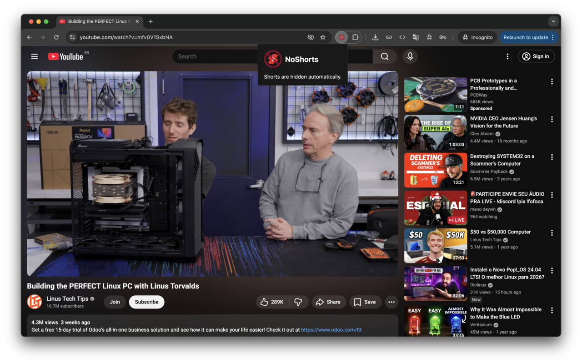
Task: Visit the Cleo Abram channel
Action: pos(482,134)
